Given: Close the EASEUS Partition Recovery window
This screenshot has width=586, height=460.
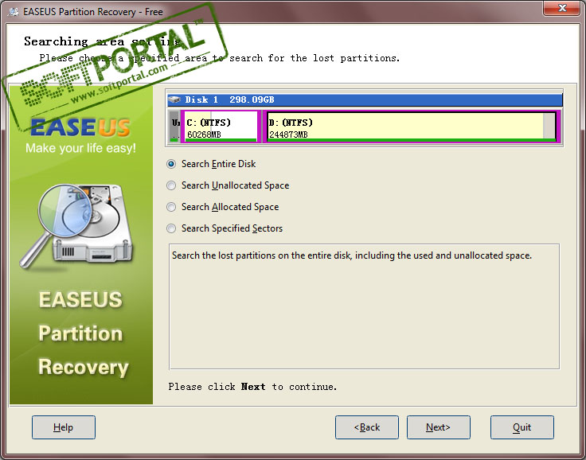Looking at the screenshot, I should (562, 8).
